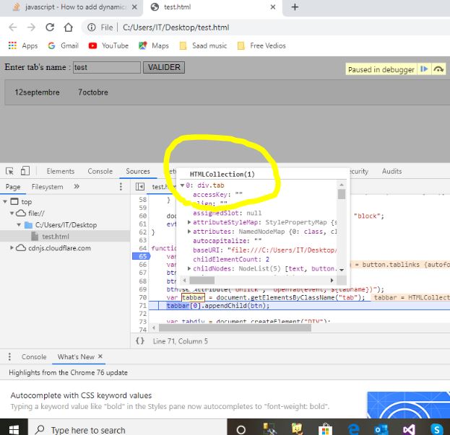The image size is (450, 435).
Task: Toggle the device toolbar icon
Action: tap(25, 171)
